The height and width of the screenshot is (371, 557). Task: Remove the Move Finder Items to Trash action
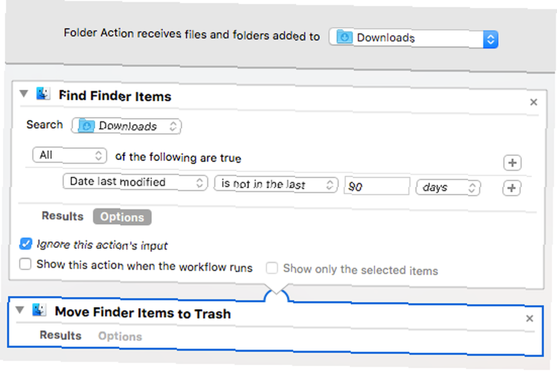529,319
